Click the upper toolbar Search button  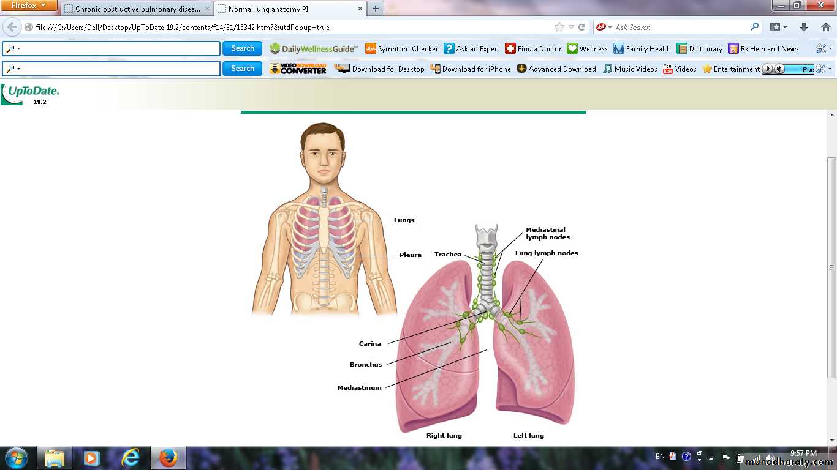(x=242, y=48)
